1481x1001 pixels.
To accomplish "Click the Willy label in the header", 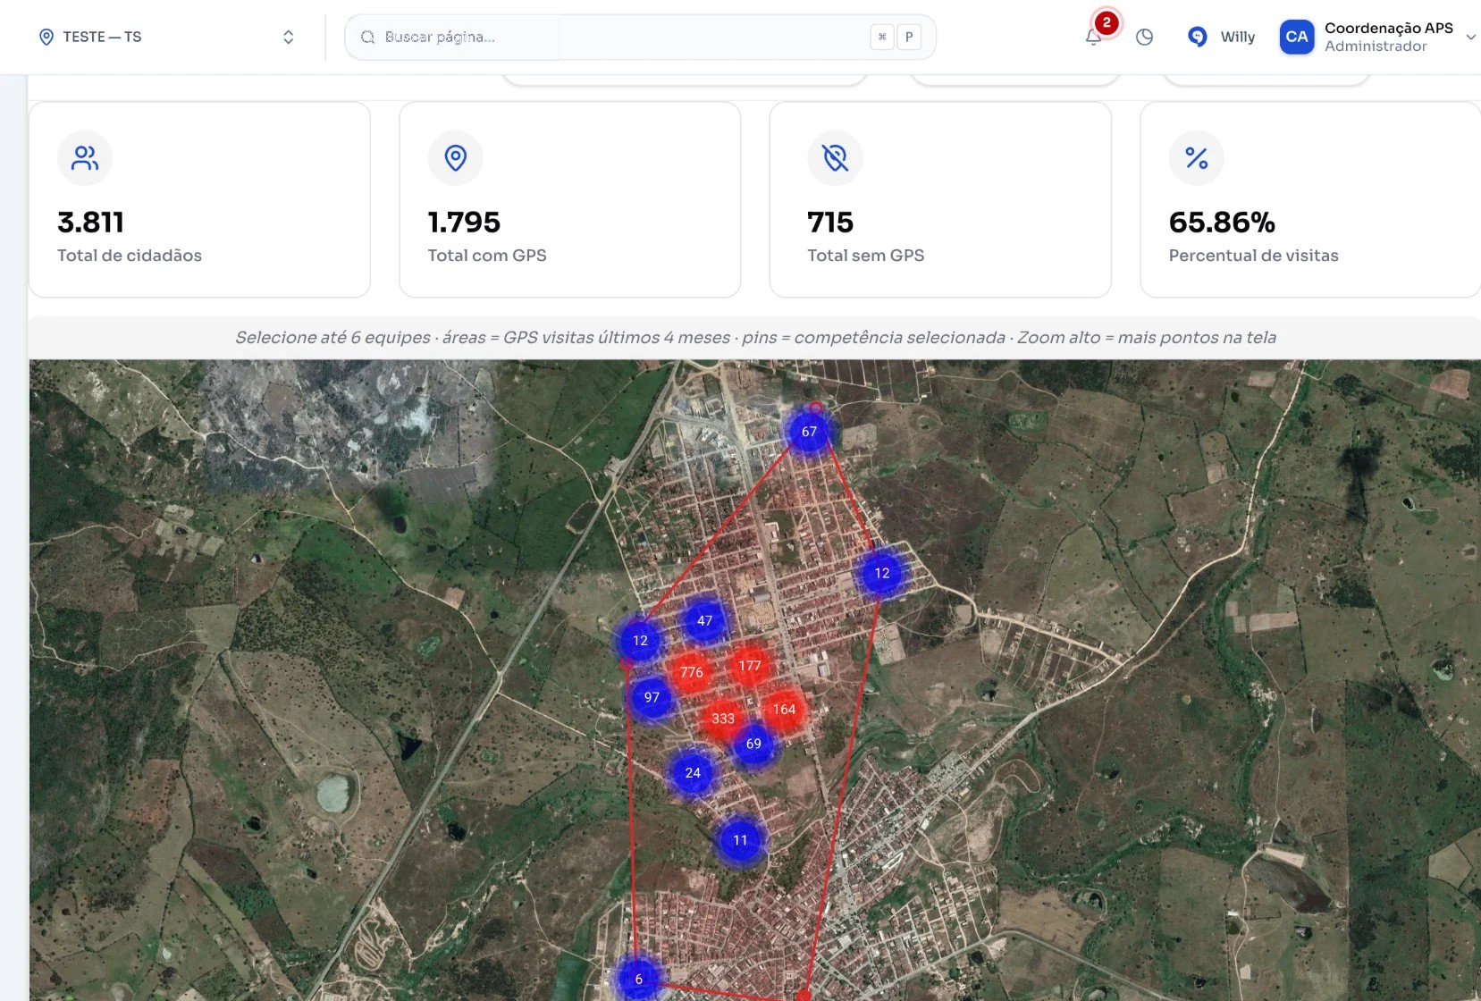I will (x=1237, y=37).
